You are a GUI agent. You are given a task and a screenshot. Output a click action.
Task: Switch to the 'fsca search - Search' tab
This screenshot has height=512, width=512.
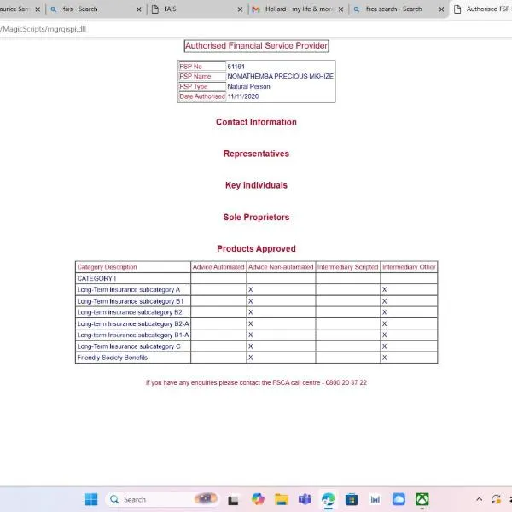tap(393, 9)
